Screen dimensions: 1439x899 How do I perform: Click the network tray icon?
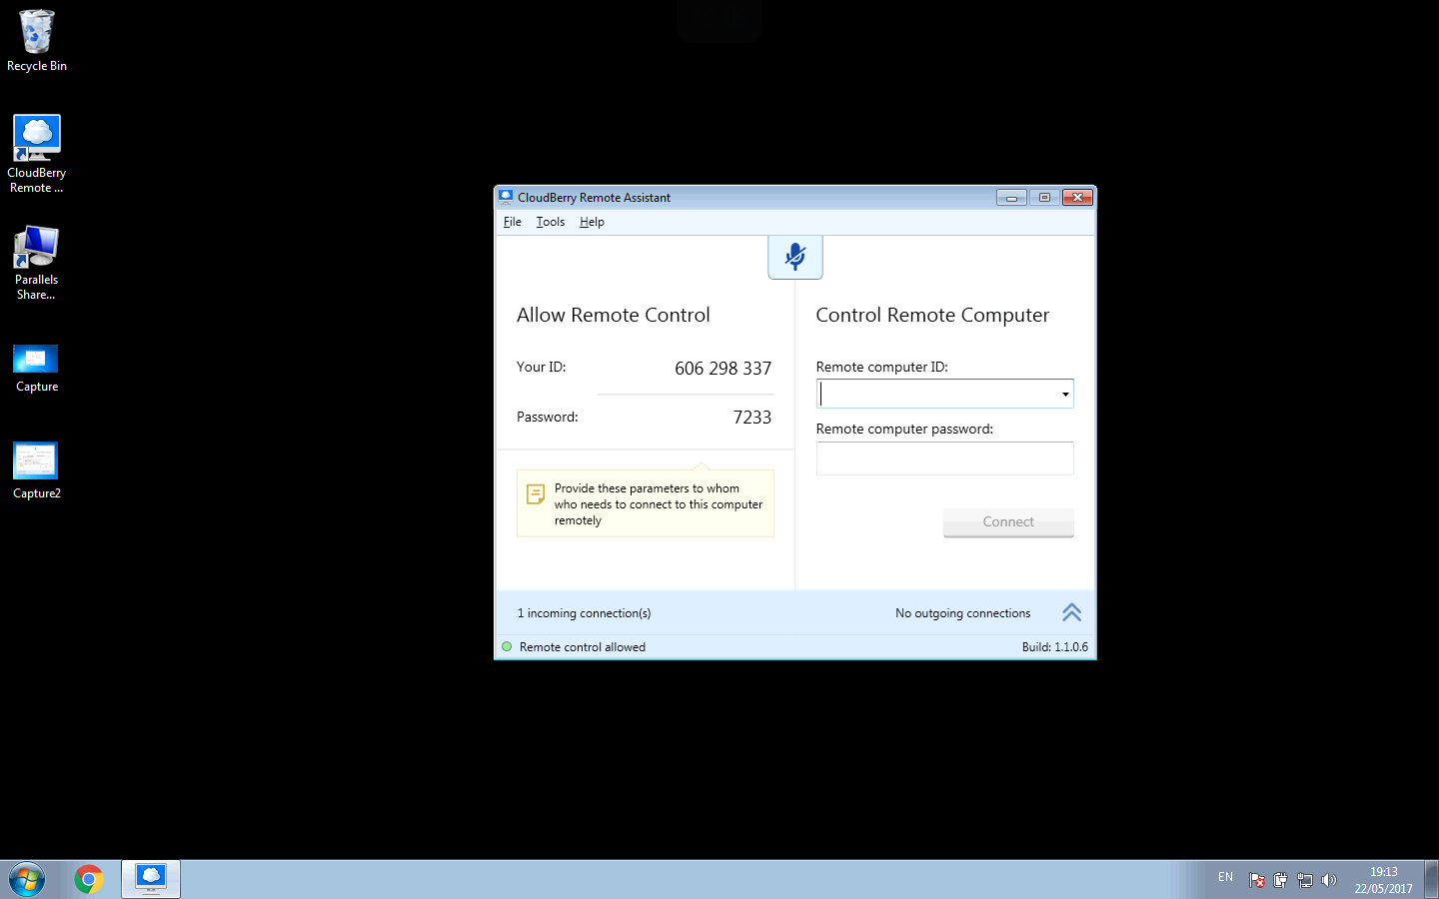point(1304,880)
